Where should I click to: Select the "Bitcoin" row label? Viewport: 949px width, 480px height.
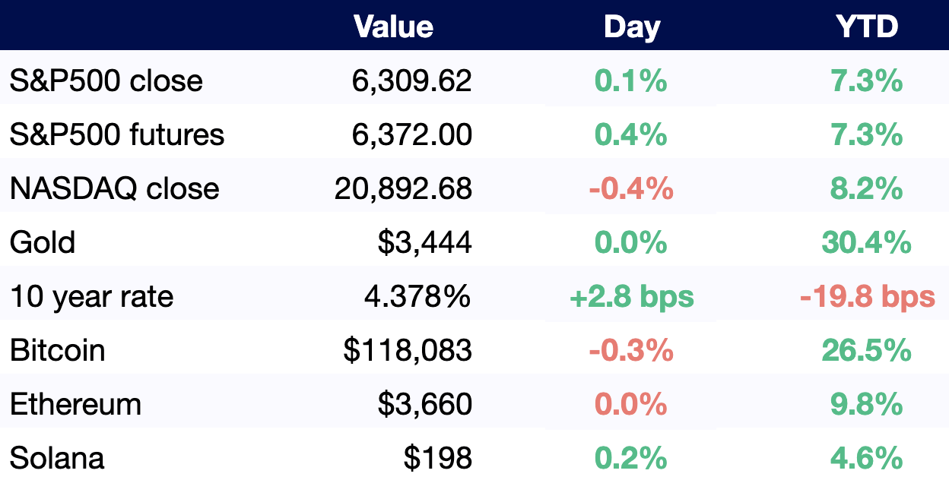(x=58, y=350)
